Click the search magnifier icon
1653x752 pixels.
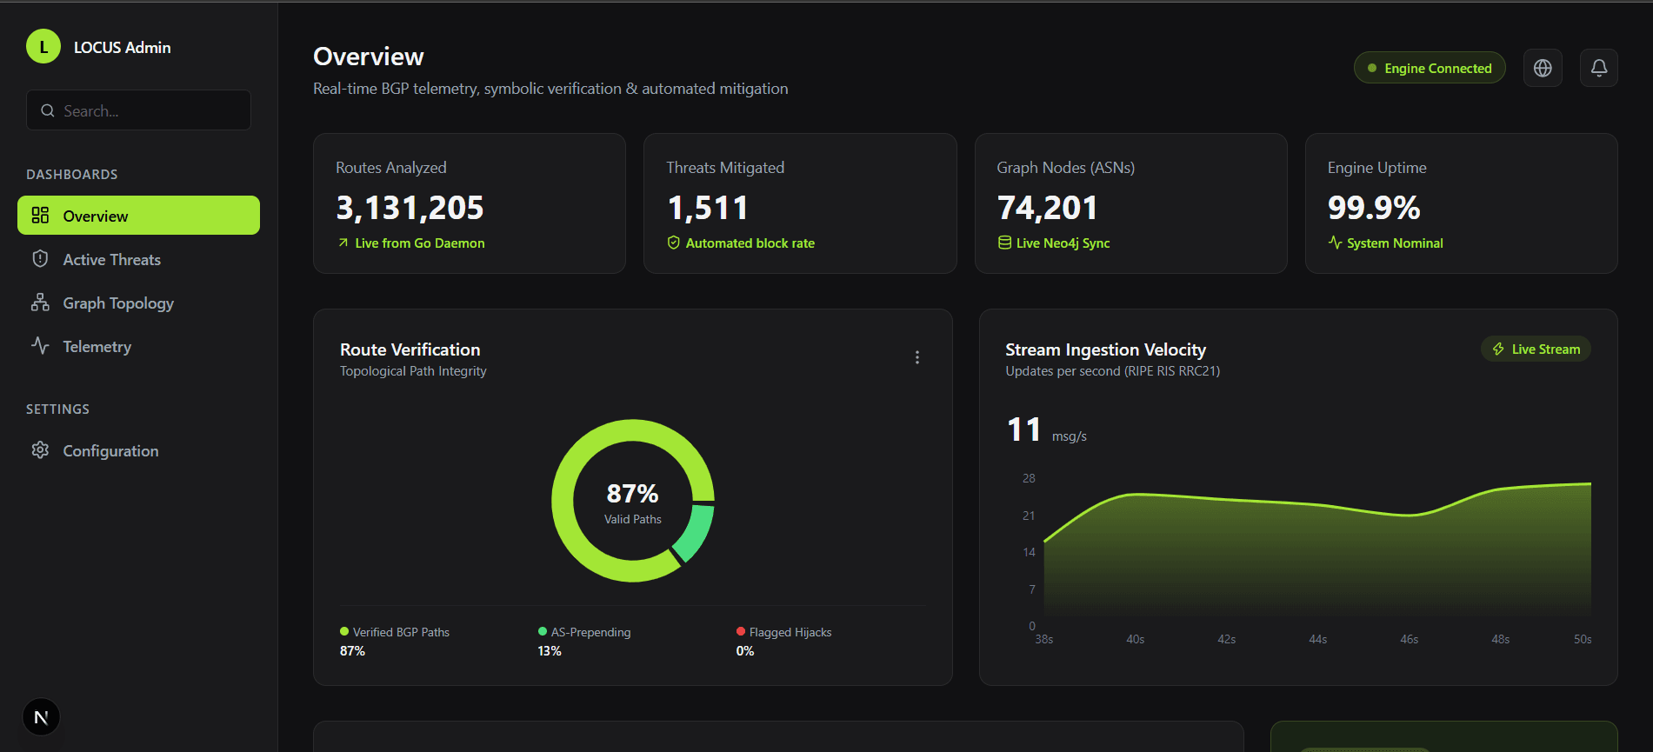[48, 110]
